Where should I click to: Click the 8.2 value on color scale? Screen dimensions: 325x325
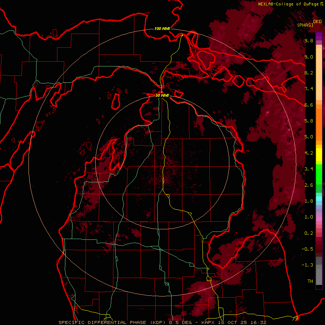click(x=309, y=73)
